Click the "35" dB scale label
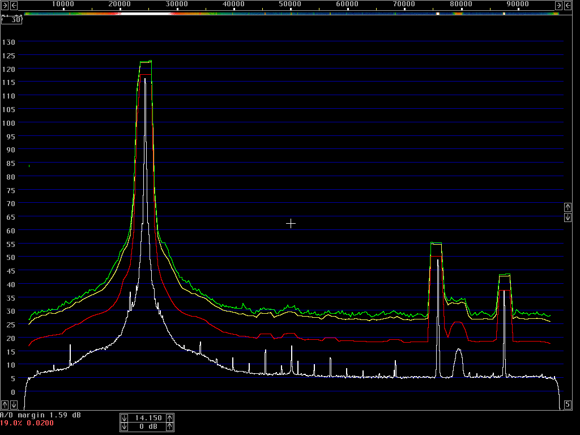Image resolution: width=580 pixels, height=435 pixels. pyautogui.click(x=11, y=298)
